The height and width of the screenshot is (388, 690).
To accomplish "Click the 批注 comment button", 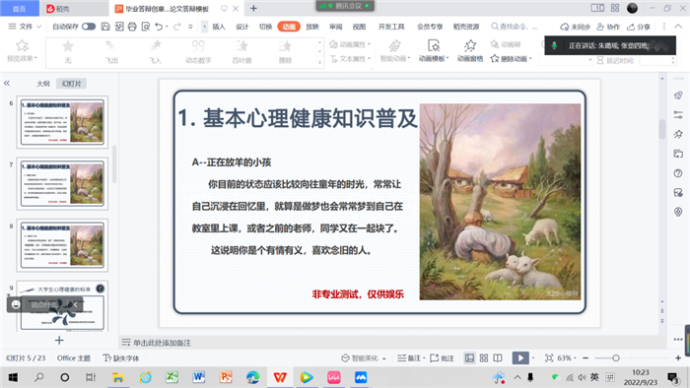I will click(x=442, y=358).
